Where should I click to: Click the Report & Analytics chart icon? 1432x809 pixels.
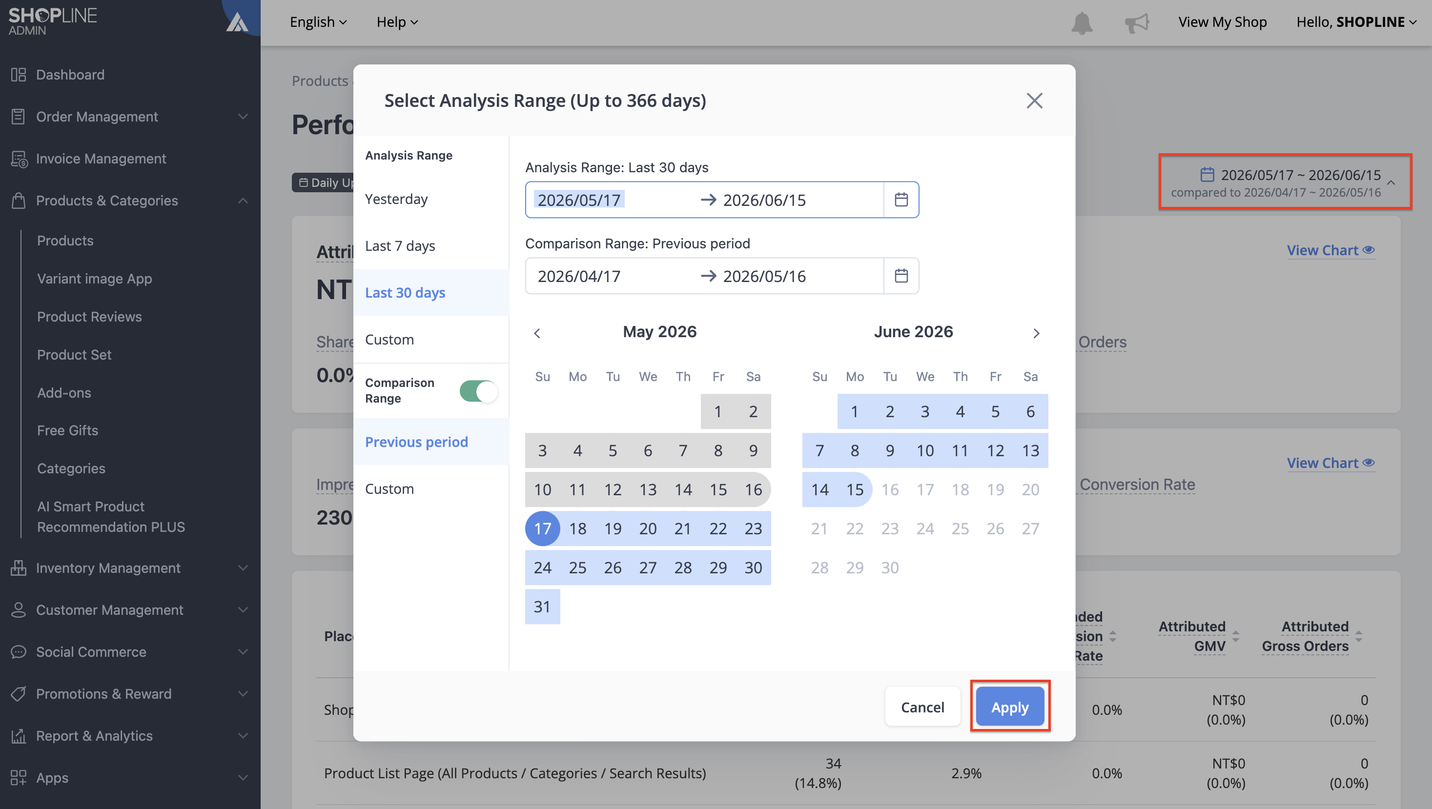(19, 736)
